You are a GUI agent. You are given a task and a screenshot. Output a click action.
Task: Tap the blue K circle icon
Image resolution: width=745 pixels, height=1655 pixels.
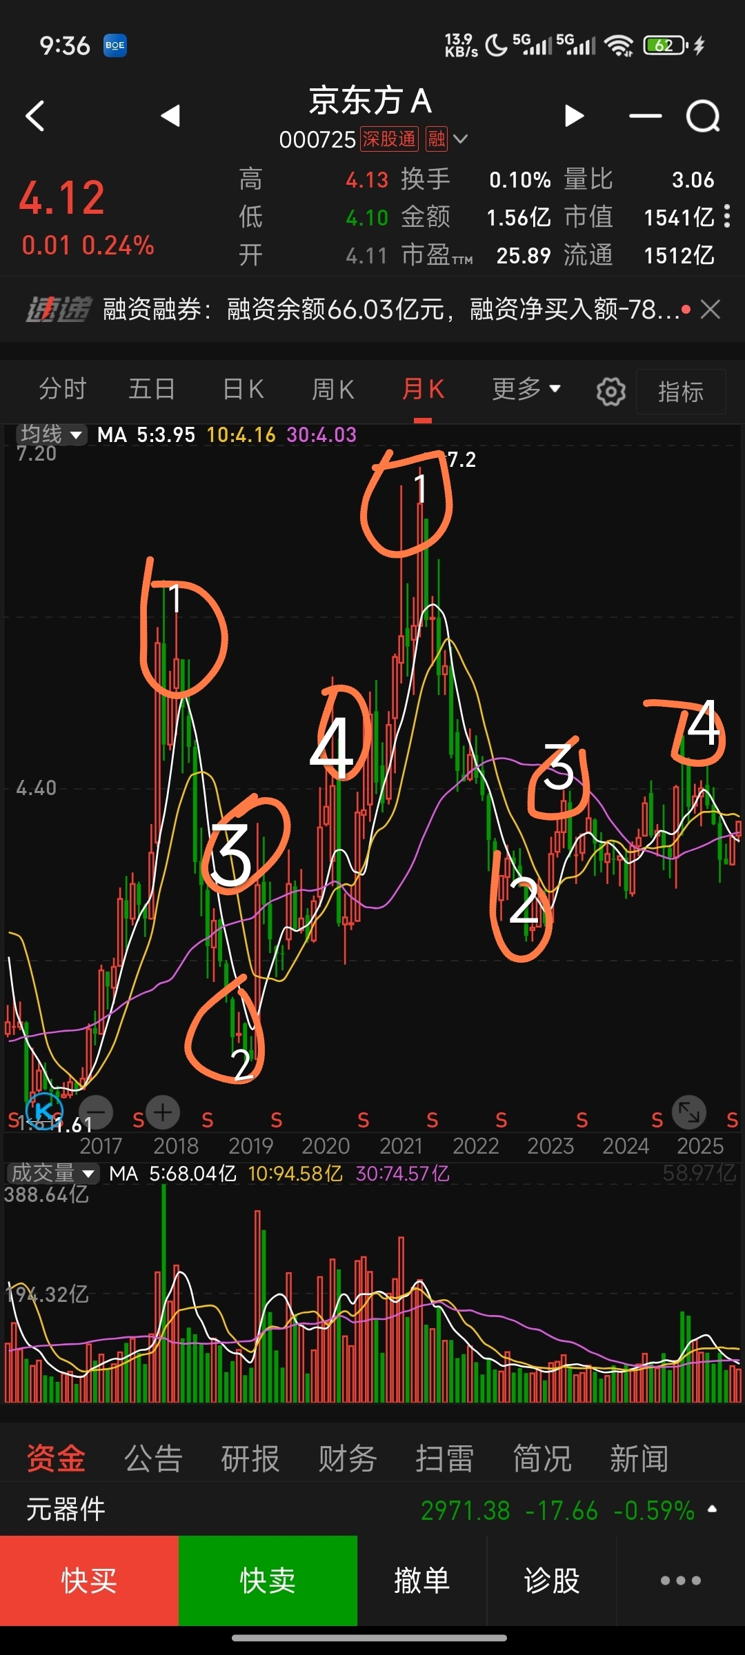(x=44, y=1111)
